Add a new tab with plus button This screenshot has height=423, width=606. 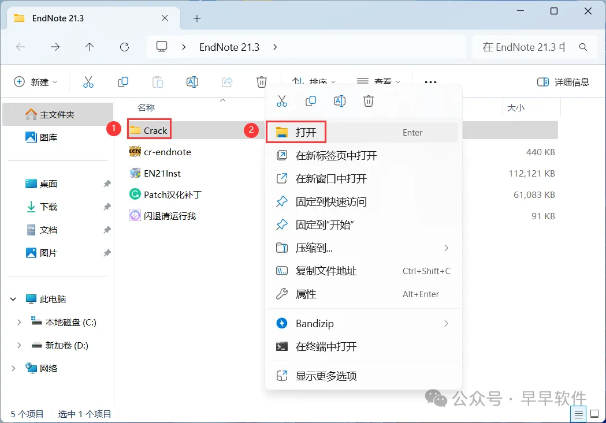click(197, 18)
